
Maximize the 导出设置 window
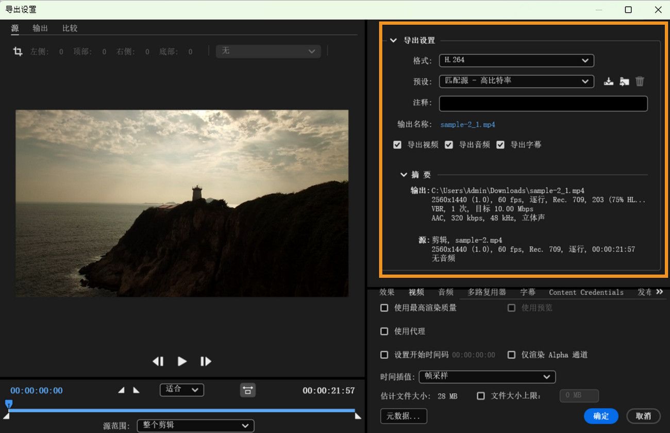pyautogui.click(x=628, y=10)
